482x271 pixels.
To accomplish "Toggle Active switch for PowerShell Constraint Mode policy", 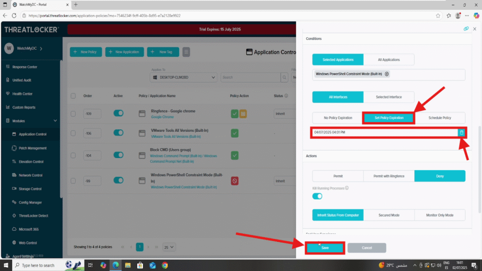I will click(x=118, y=180).
